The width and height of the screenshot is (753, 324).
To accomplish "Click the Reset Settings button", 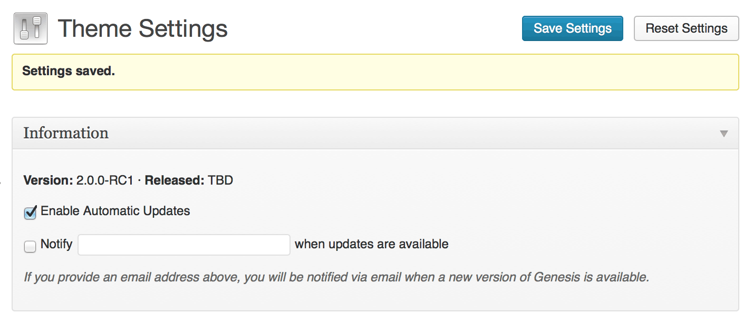I will tap(686, 28).
